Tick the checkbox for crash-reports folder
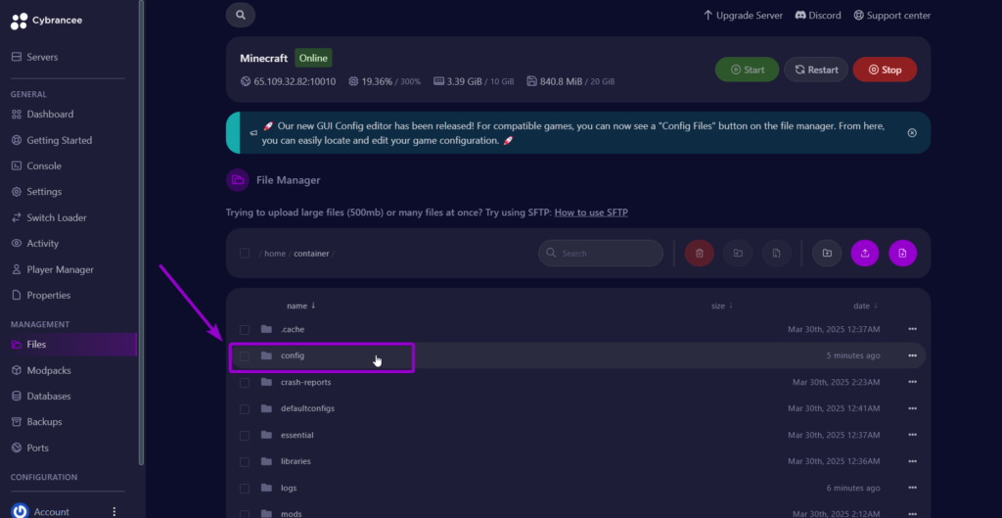 click(x=244, y=383)
